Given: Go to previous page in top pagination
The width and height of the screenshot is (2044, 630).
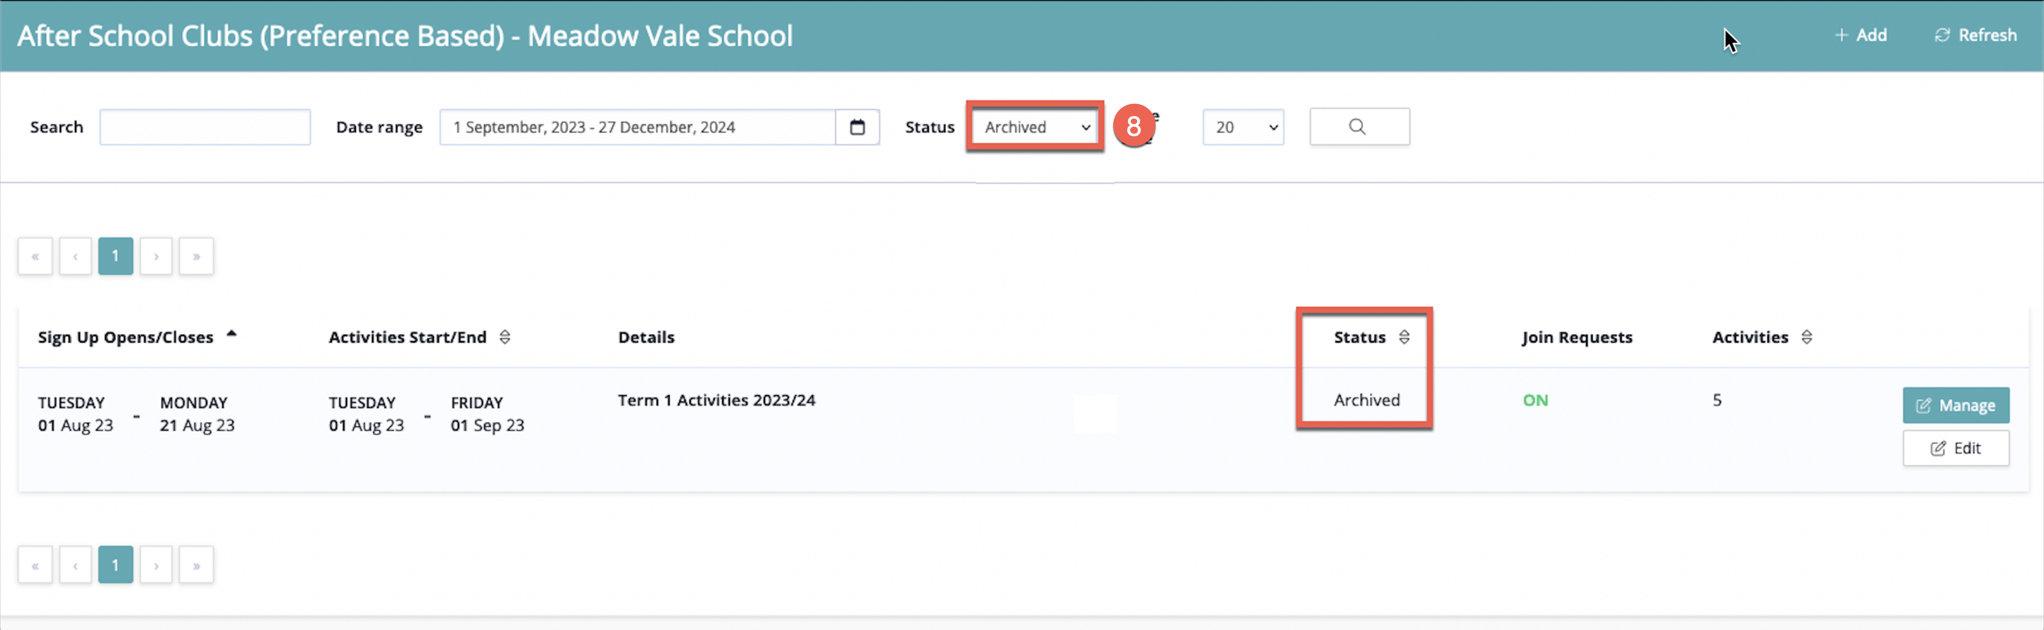Looking at the screenshot, I should 75,256.
